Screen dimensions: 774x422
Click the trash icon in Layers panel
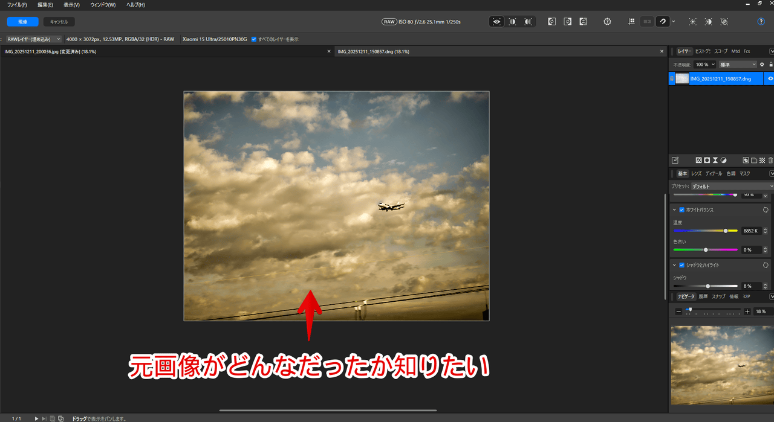770,161
